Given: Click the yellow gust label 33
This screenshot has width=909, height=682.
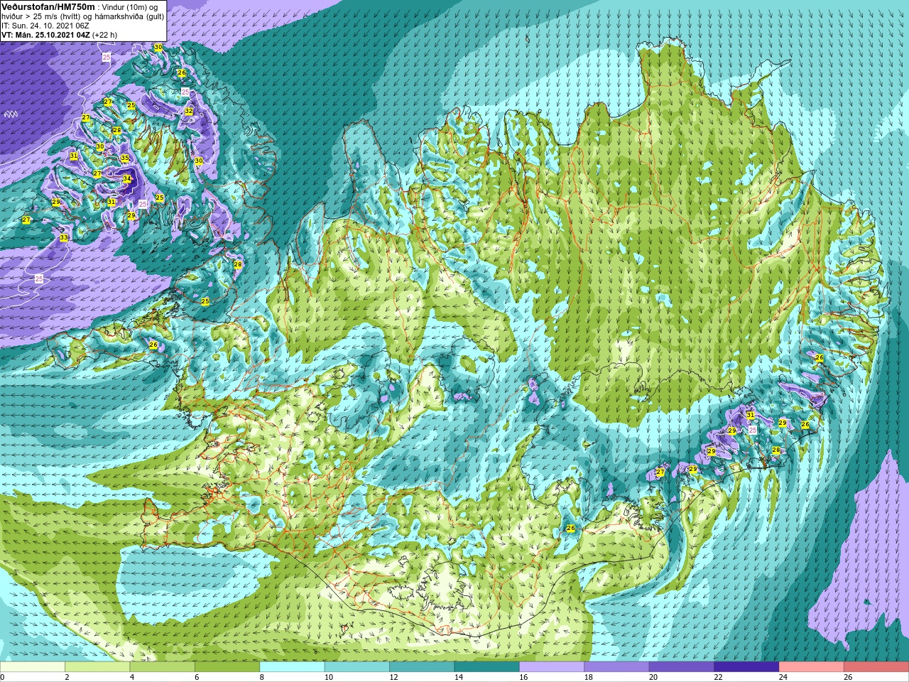Looking at the screenshot, I should [x=64, y=237].
